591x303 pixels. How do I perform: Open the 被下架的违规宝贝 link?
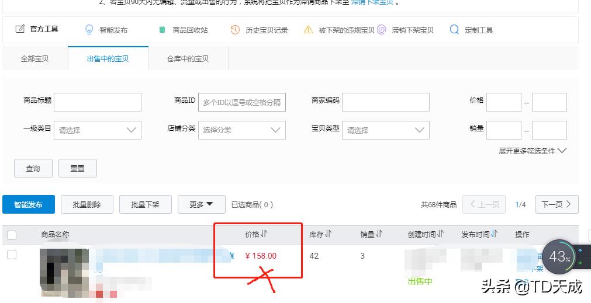click(x=347, y=30)
